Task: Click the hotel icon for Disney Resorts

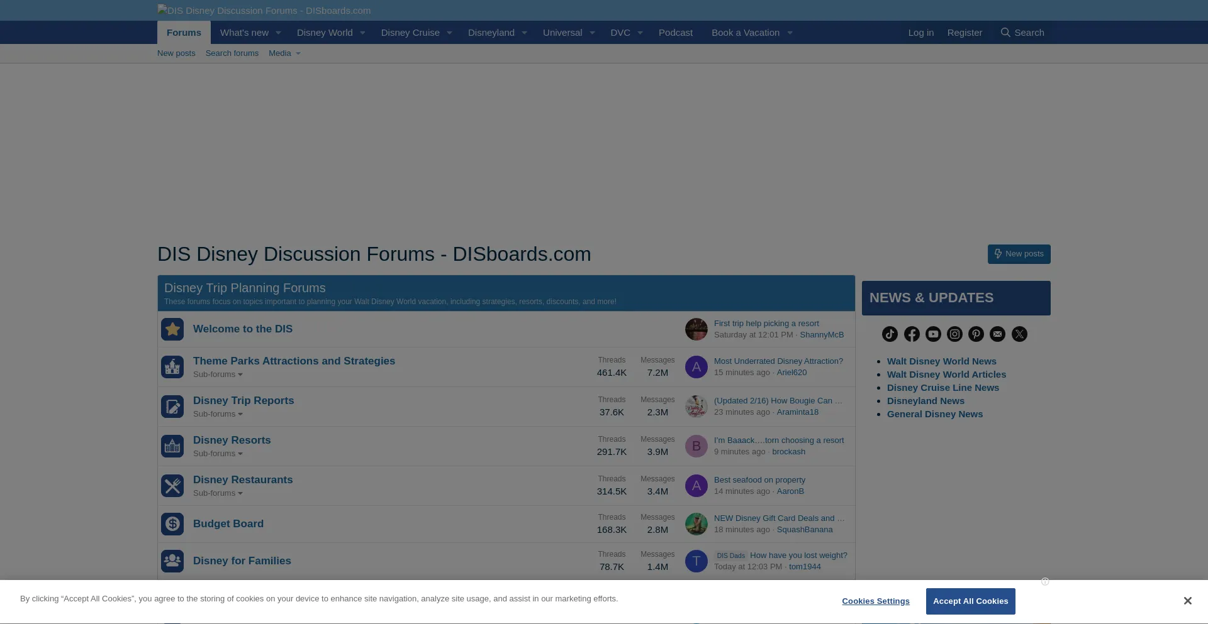Action: (172, 446)
